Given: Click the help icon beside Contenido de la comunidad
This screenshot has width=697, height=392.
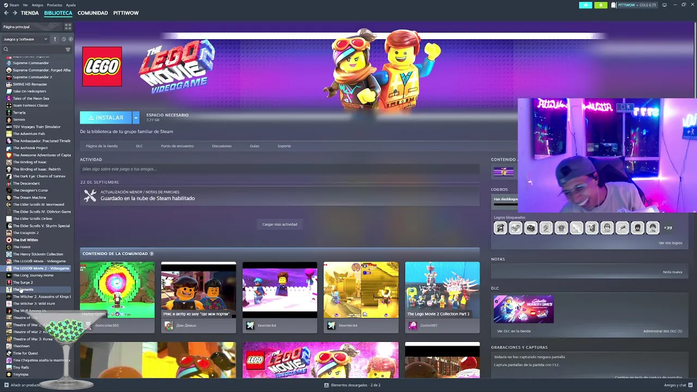Looking at the screenshot, I should click(x=151, y=254).
